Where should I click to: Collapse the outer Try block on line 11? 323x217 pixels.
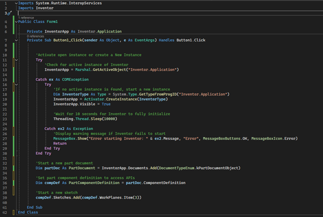point(16,60)
